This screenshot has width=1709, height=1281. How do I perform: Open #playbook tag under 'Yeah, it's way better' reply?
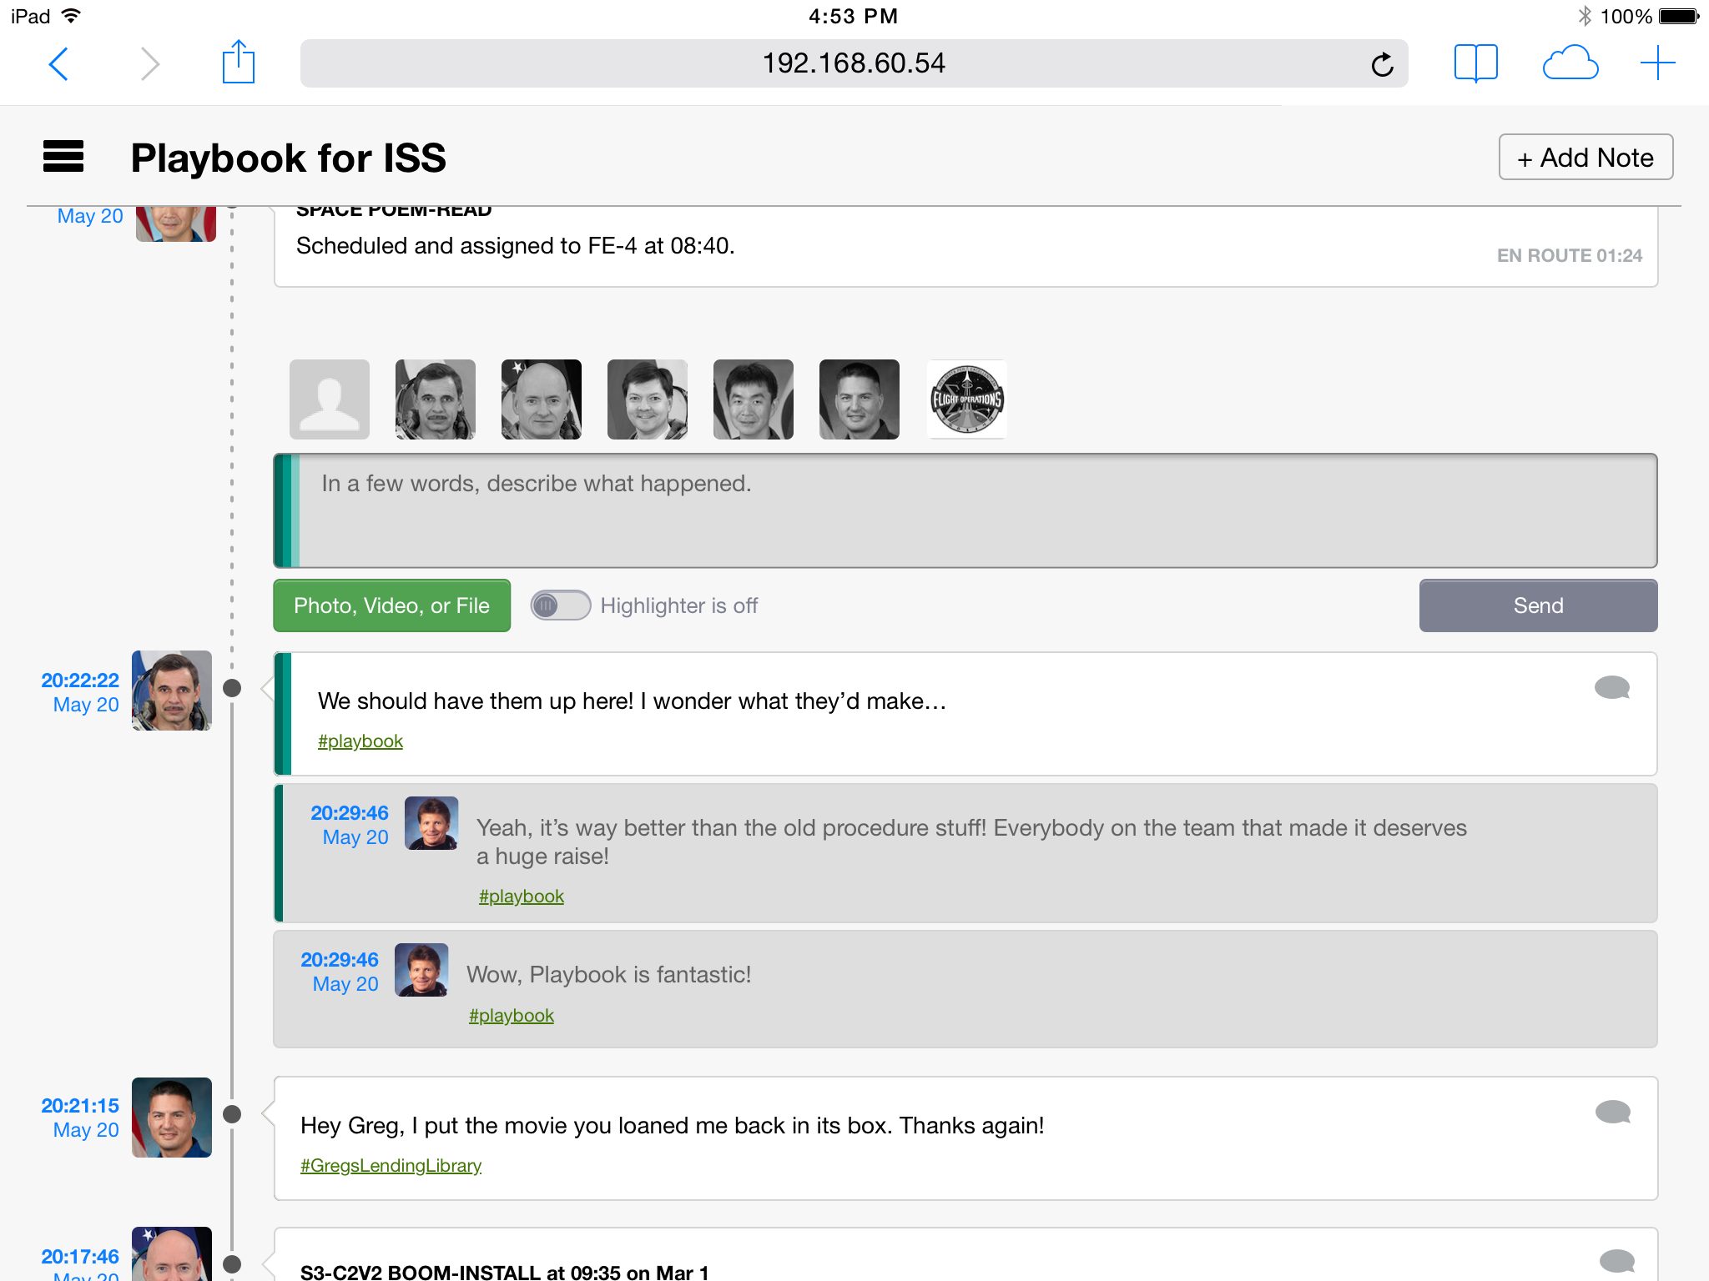[522, 897]
